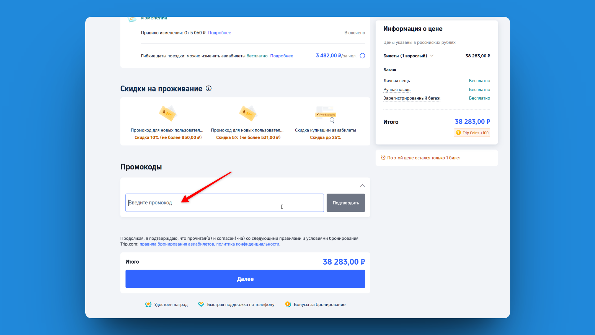595x335 pixels.
Task: Click the Бонусы за бронирование coin icon
Action: (288, 304)
